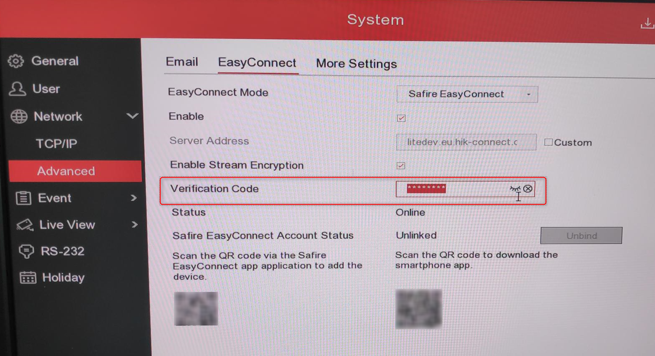Click the Server Address field

(x=466, y=142)
